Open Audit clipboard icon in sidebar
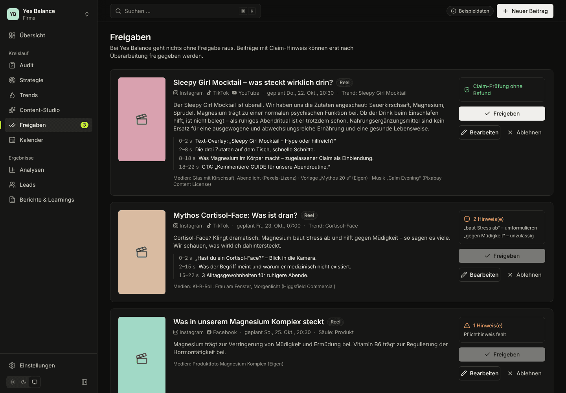The width and height of the screenshot is (566, 393). click(12, 65)
